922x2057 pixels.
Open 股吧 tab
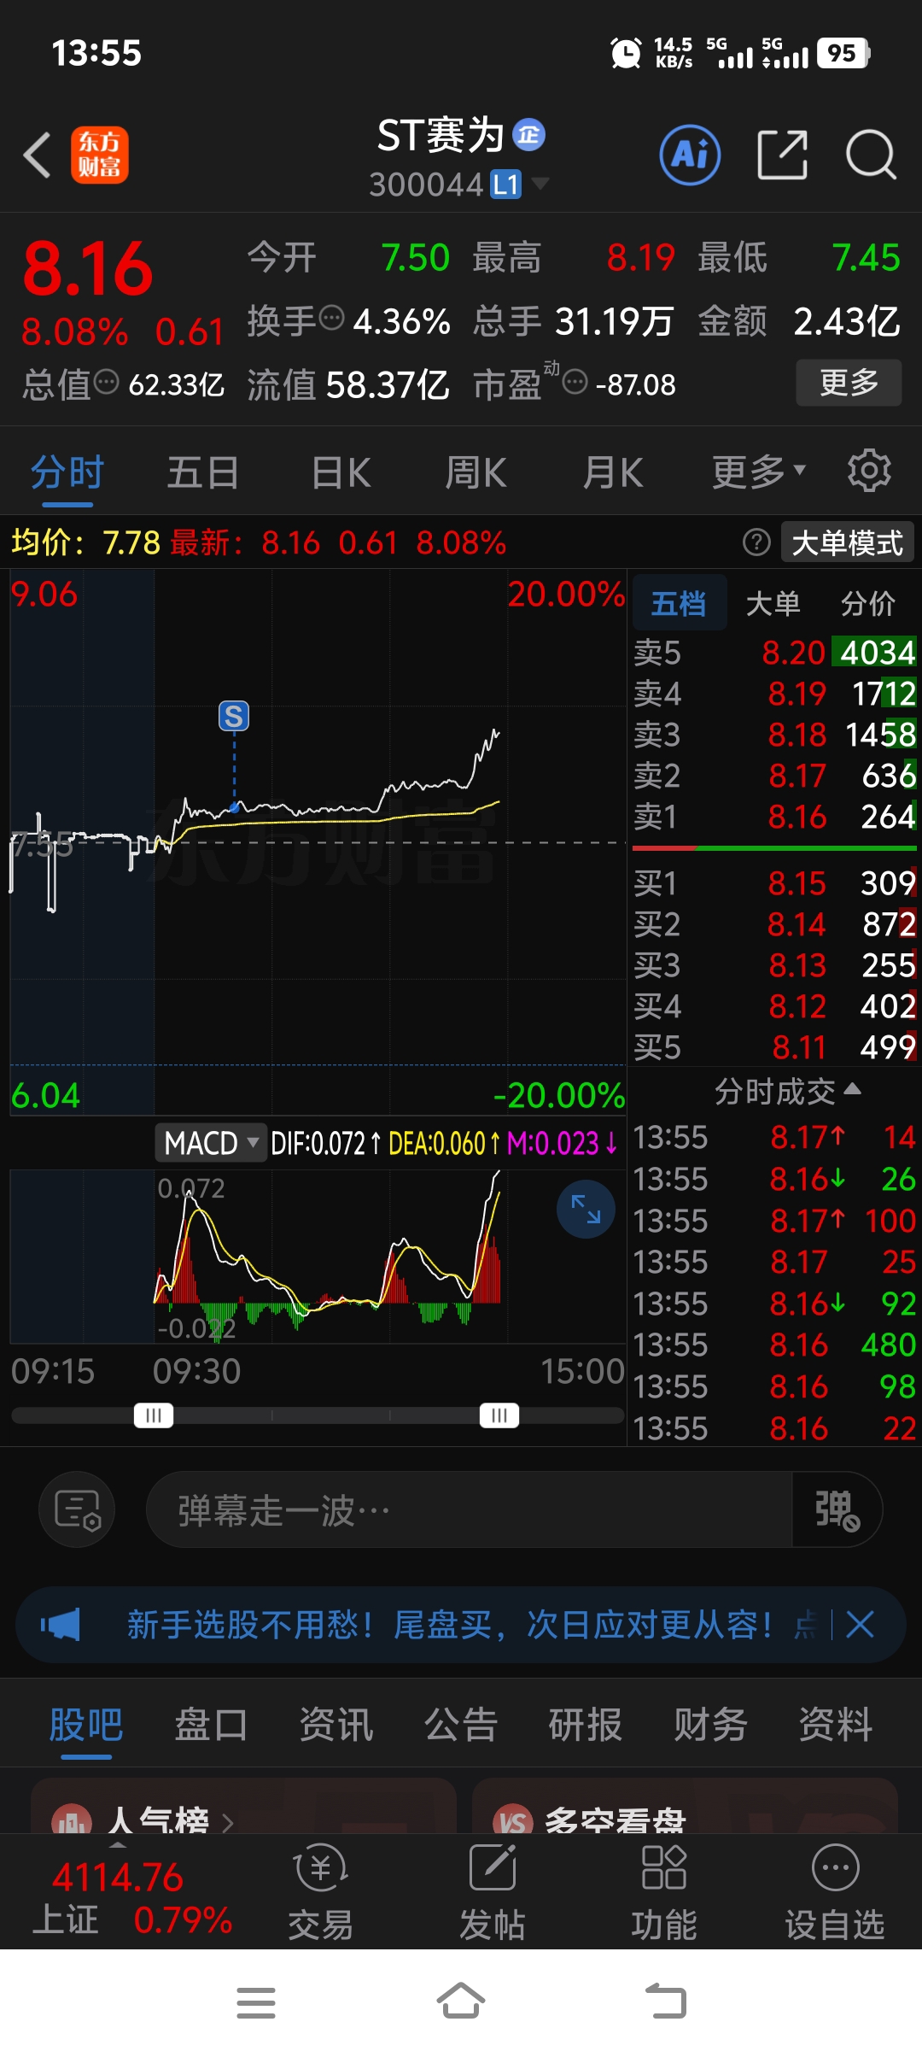click(x=86, y=1724)
